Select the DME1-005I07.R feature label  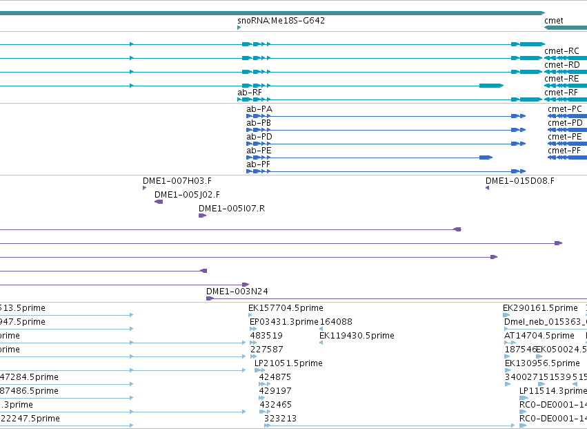pos(232,209)
